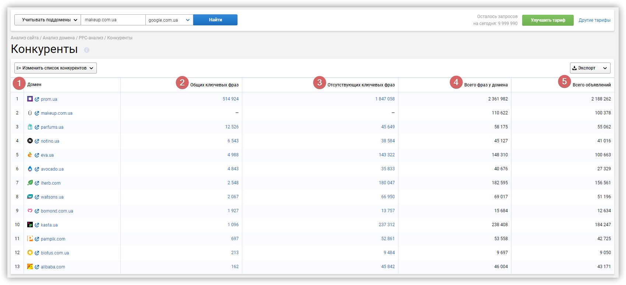Open the Другие тарифы link
This screenshot has height=285, width=626.
[594, 20]
